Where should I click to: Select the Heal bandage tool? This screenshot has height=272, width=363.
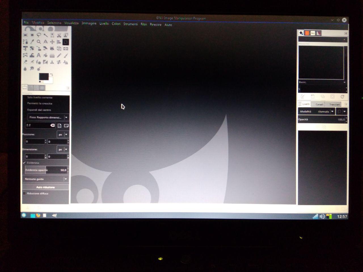pyautogui.click(x=59, y=62)
